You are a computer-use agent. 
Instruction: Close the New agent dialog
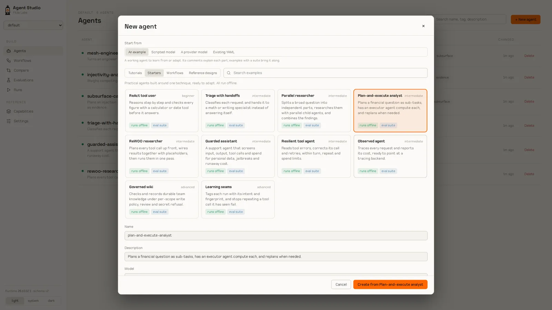tap(423, 26)
